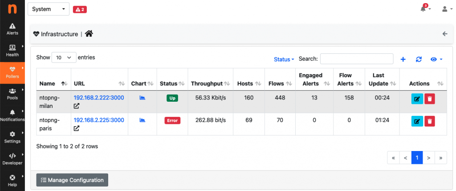Expand the Status filter dropdown
This screenshot has width=456, height=191.
coord(284,59)
